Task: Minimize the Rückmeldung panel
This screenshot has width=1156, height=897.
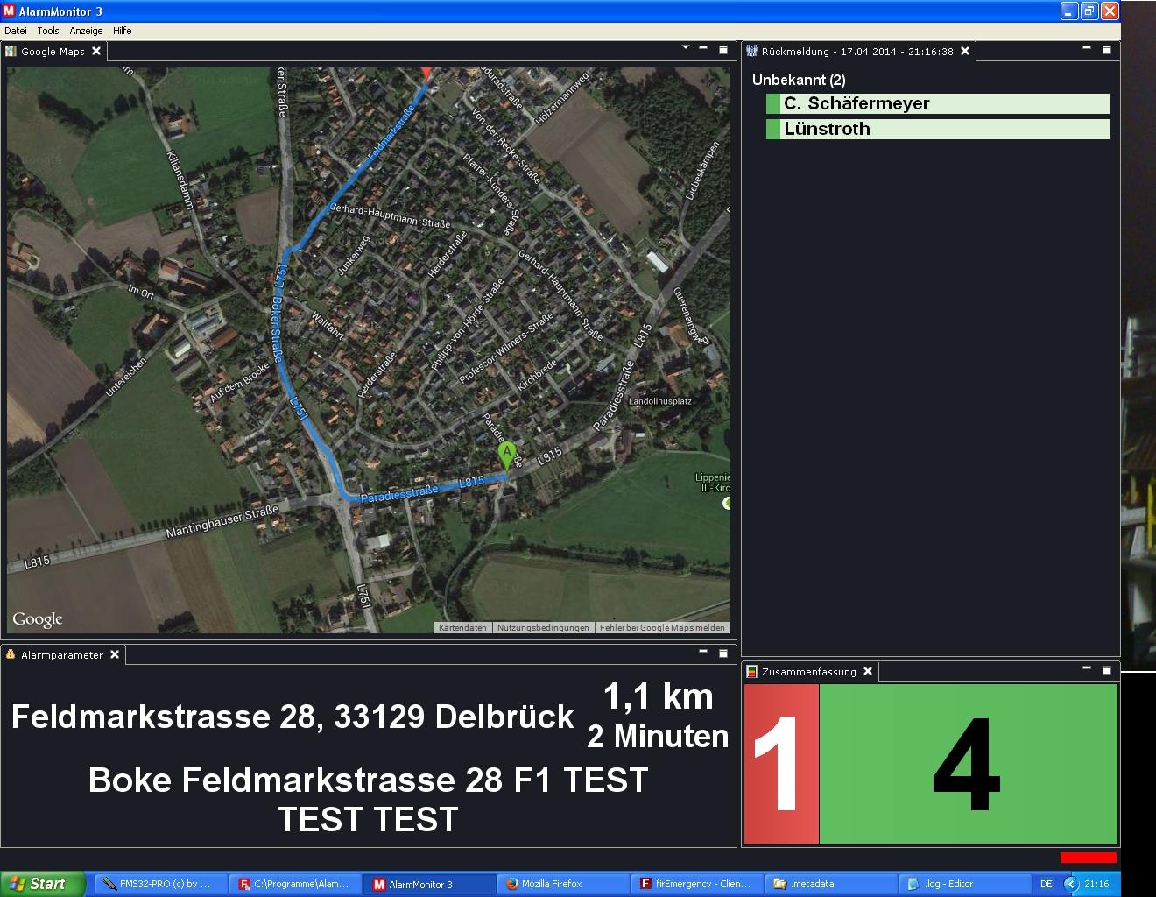Action: (1087, 48)
